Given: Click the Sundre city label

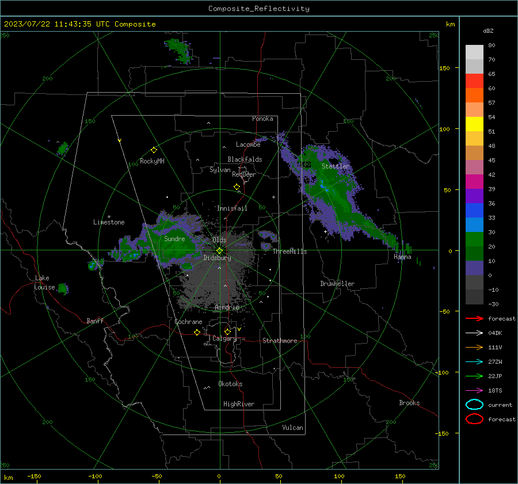Looking at the screenshot, I should (x=174, y=239).
